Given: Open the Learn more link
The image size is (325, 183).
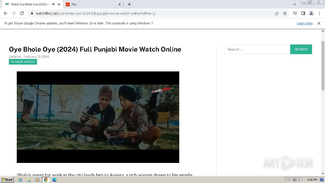Looking at the screenshot, I should pos(305,23).
